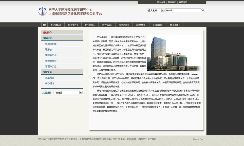Click the 版权申明 footer link
The width and height of the screenshot is (244, 146).
pyautogui.click(x=152, y=139)
